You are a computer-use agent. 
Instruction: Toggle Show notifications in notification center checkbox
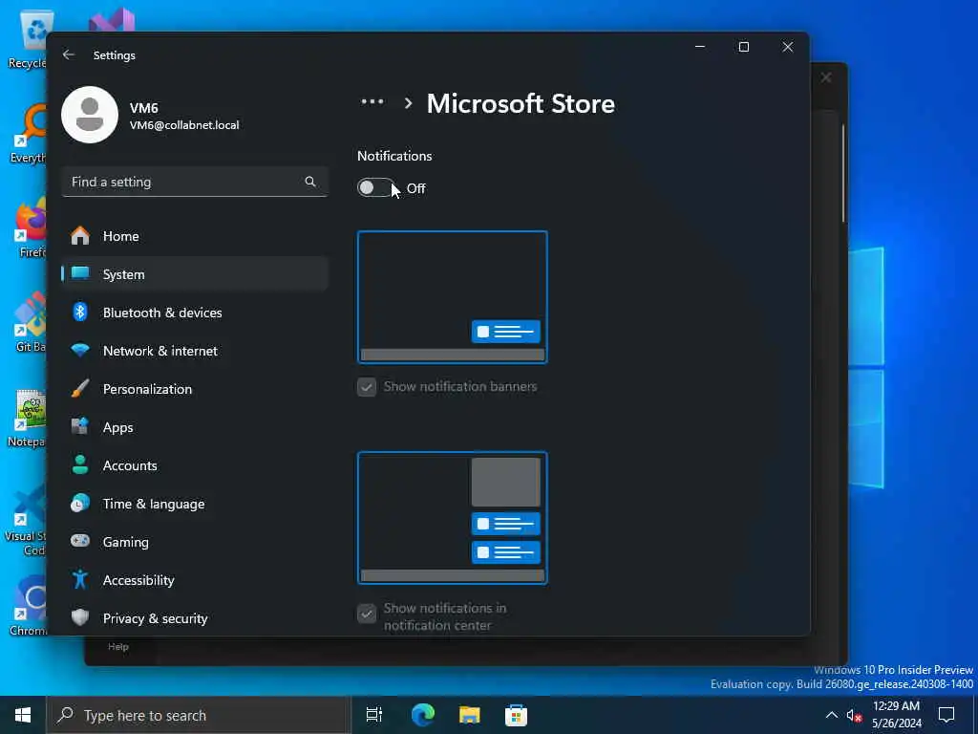tap(367, 615)
